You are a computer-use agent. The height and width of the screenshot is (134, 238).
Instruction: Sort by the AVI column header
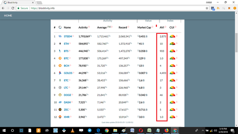[x=162, y=28]
